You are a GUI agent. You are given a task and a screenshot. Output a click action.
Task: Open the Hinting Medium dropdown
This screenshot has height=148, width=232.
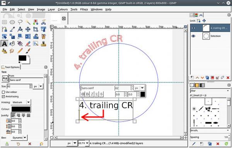(21, 102)
